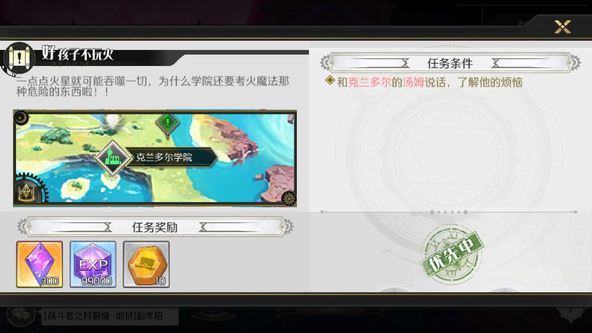Click the moon icon on map top-left
The image size is (592, 333).
tap(22, 117)
